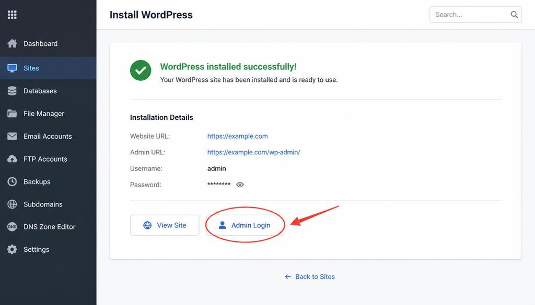Click the Settings gear icon

point(12,250)
